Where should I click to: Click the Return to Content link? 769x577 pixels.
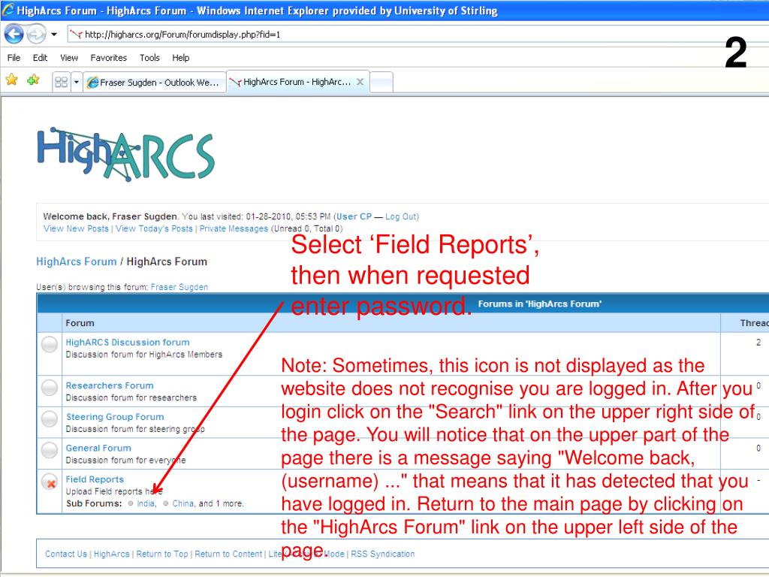[x=228, y=554]
